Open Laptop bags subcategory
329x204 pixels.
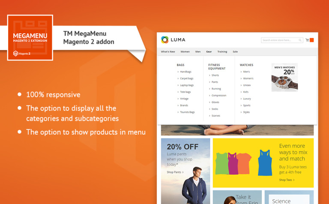pos(187,85)
